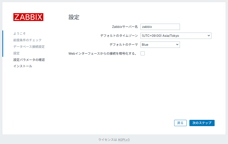Expand the default theme Blue dropdown
Screen dimensions: 228x144
[x=160, y=45]
